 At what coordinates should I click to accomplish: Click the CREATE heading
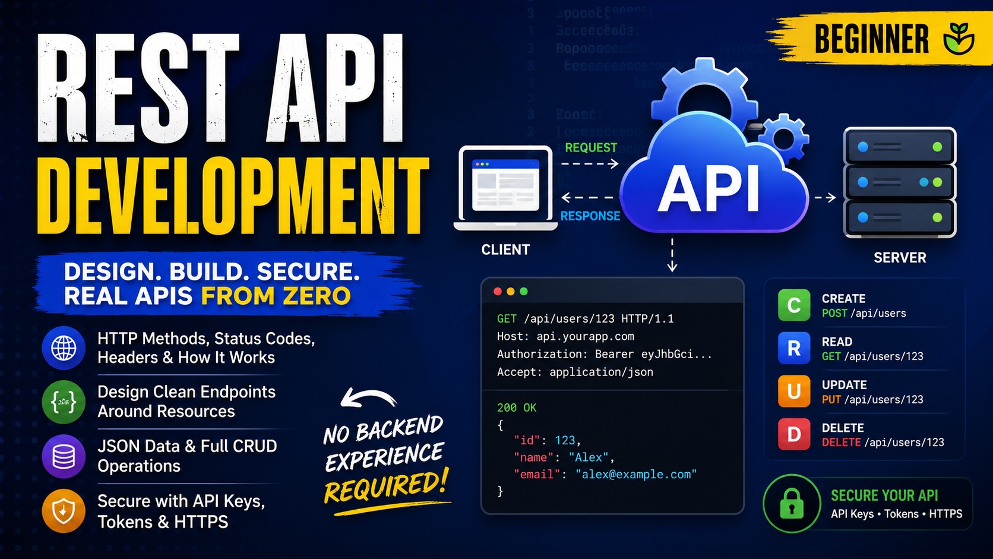click(843, 298)
